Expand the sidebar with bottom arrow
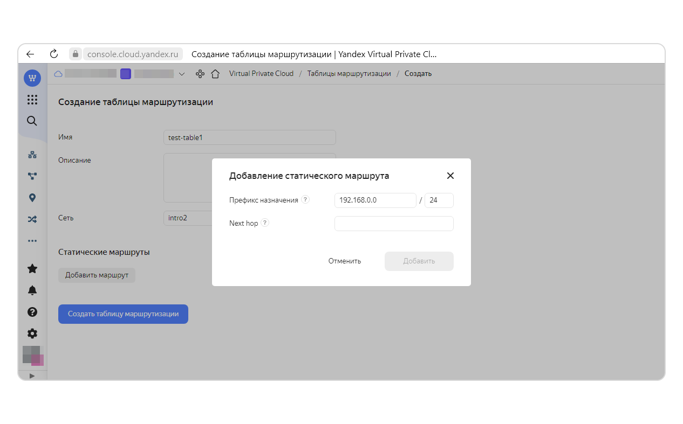The width and height of the screenshot is (683, 424). [x=32, y=376]
